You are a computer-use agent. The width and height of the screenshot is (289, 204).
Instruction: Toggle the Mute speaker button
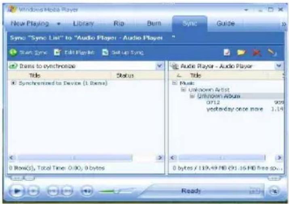86,192
